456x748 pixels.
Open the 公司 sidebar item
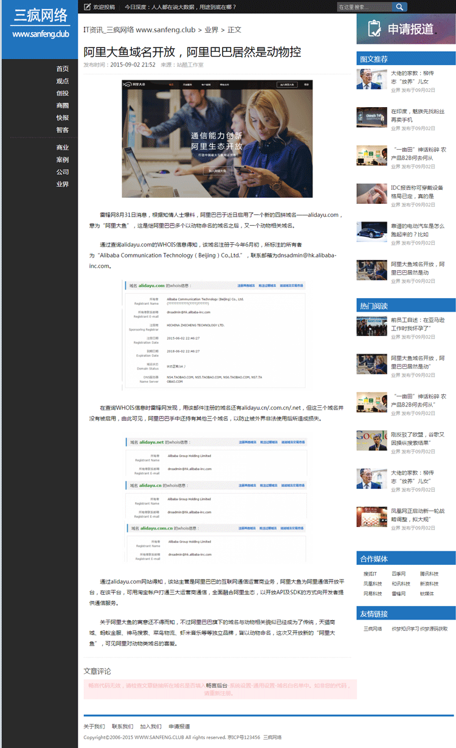(63, 172)
